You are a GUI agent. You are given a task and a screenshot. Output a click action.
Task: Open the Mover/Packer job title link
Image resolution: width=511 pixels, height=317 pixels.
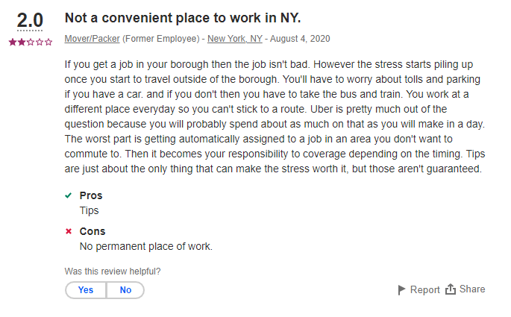coord(93,39)
